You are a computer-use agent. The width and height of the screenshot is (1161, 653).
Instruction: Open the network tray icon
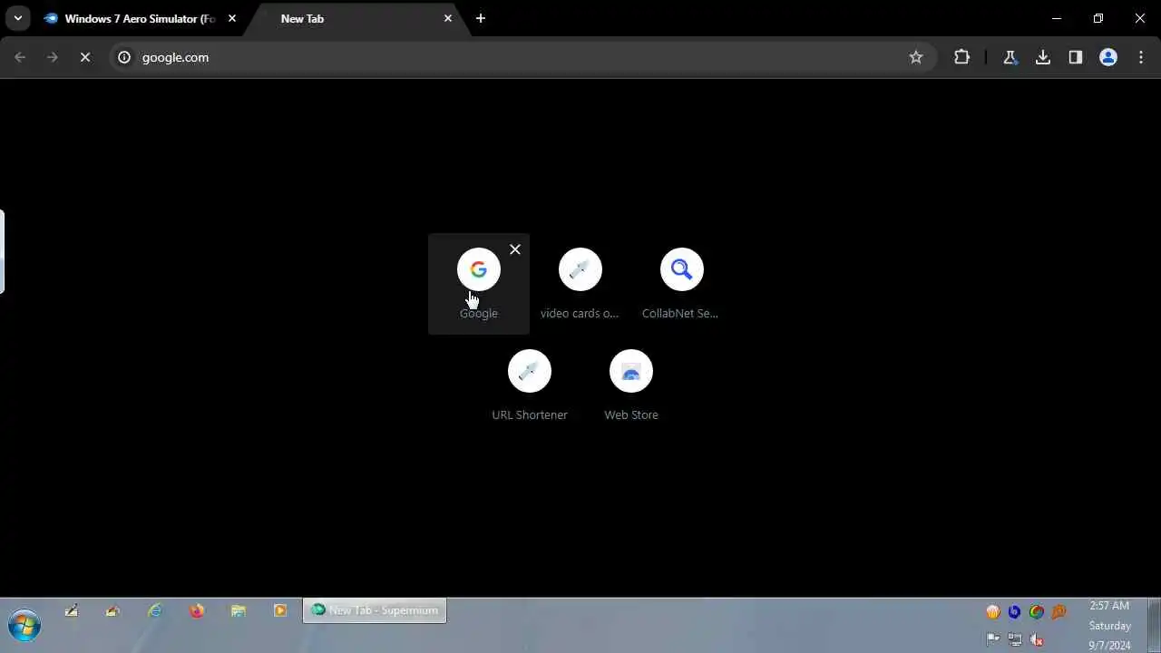tap(1015, 639)
